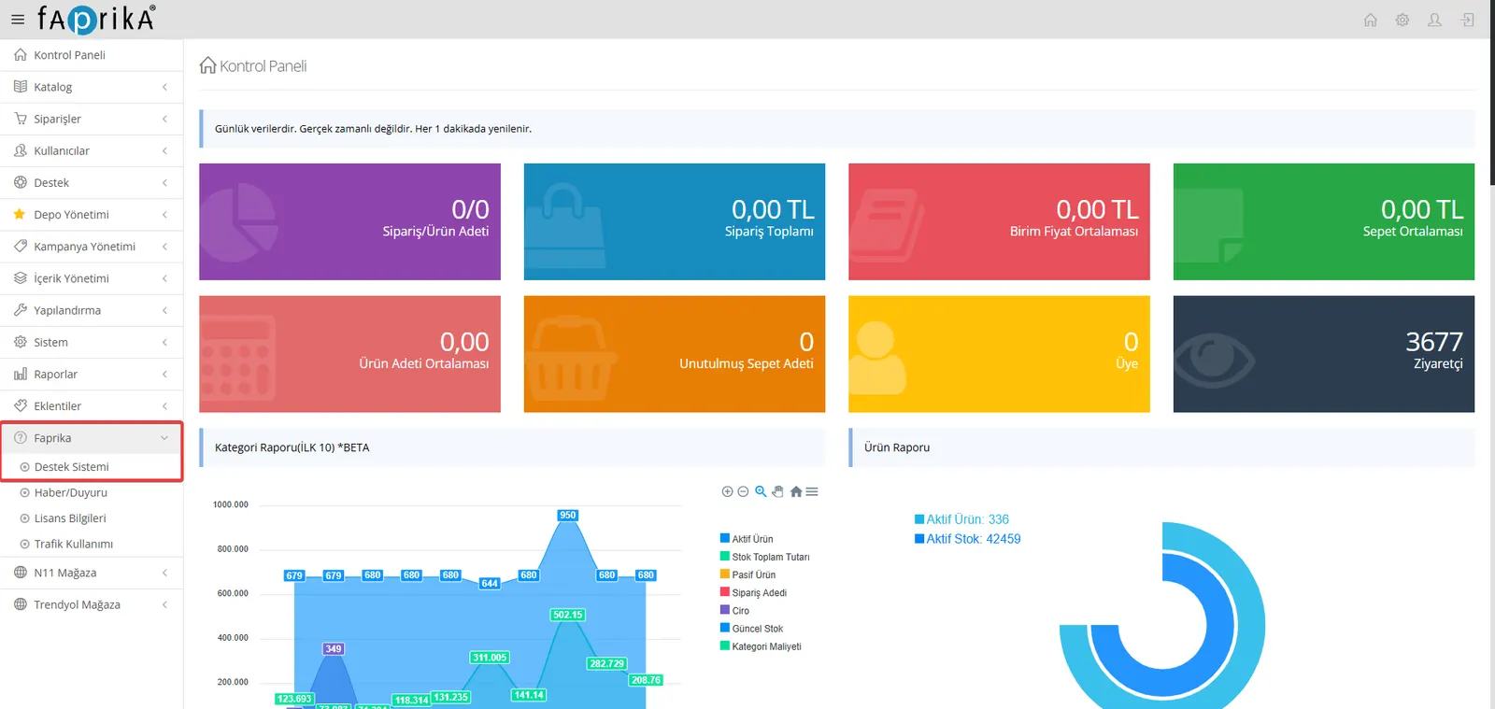Click the 'Aktif Ürün: 336' legend entry
1495x709 pixels.
click(961, 519)
